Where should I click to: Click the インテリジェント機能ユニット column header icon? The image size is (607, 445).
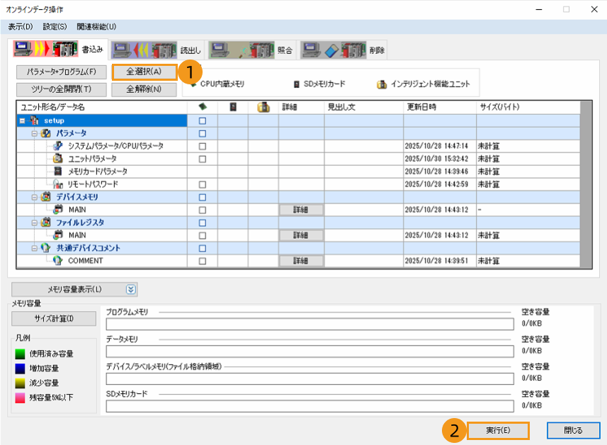(x=263, y=107)
